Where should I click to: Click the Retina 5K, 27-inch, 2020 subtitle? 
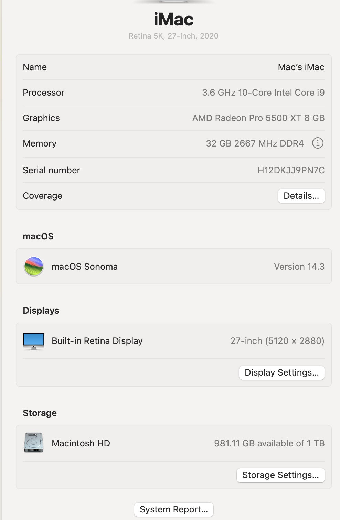173,36
